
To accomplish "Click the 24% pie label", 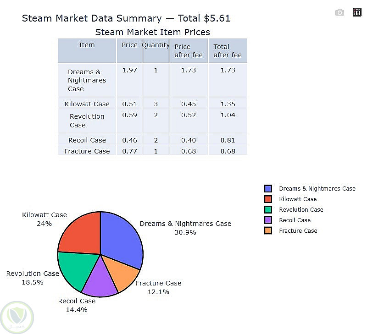I will pyautogui.click(x=44, y=224).
